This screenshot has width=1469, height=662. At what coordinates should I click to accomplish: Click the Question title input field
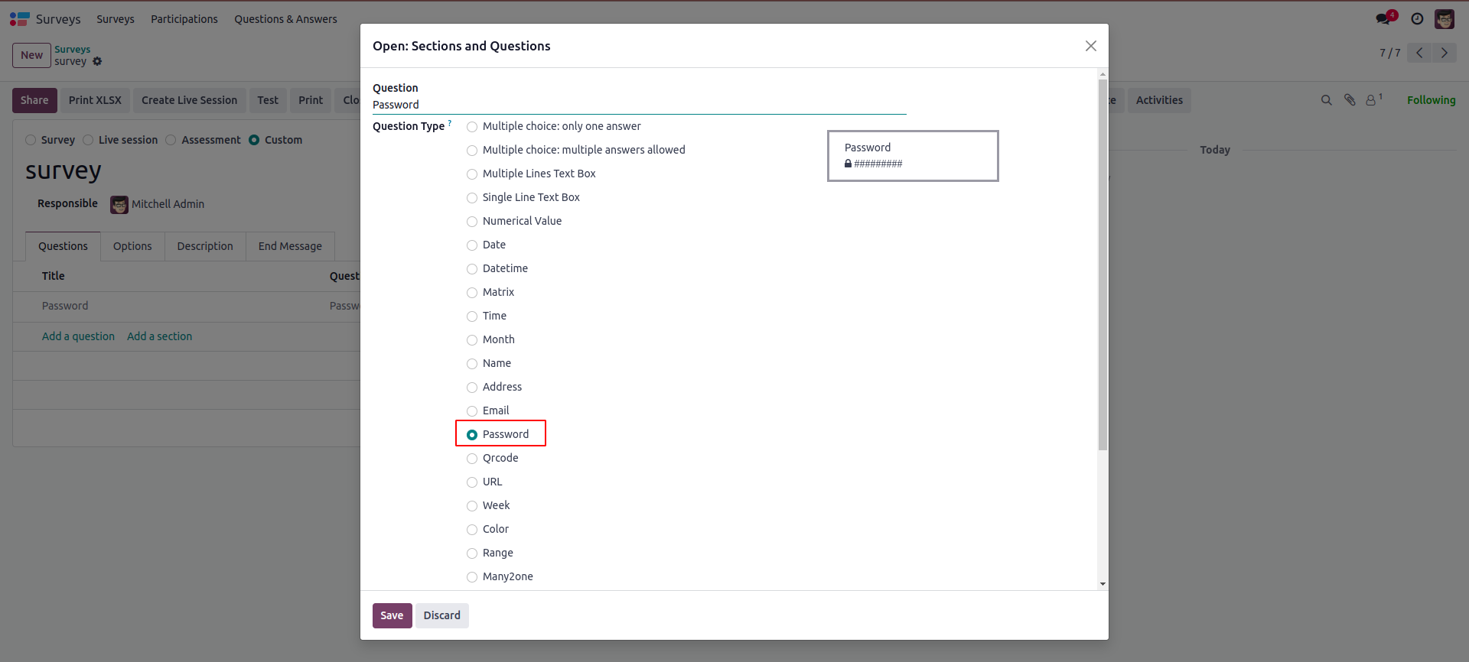tap(639, 105)
